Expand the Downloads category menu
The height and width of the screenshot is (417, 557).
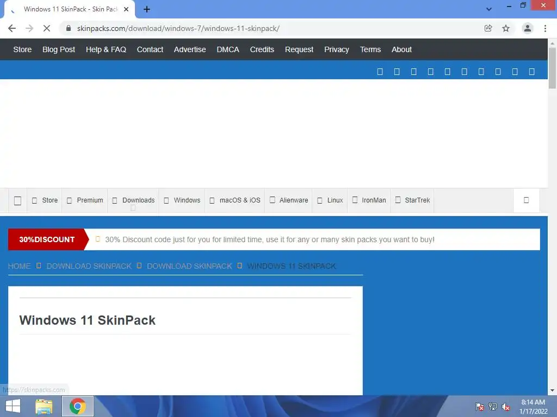133,200
